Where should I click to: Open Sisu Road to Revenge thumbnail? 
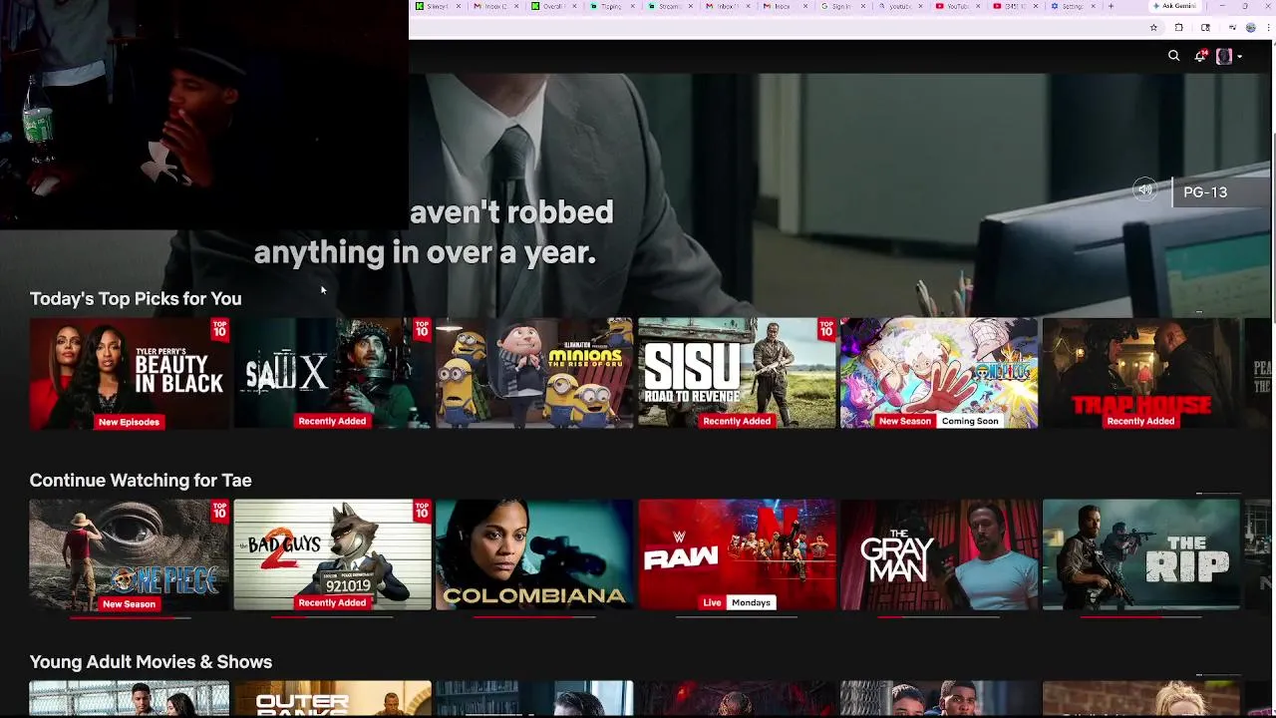[737, 373]
